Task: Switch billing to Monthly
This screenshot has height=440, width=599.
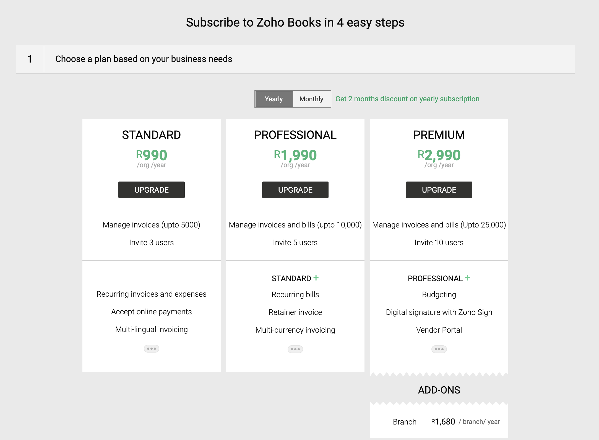Action: pos(311,99)
